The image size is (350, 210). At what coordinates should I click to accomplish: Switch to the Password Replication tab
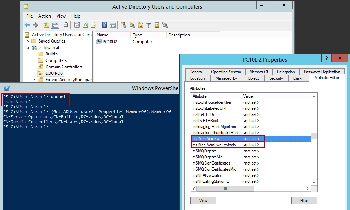(322, 72)
